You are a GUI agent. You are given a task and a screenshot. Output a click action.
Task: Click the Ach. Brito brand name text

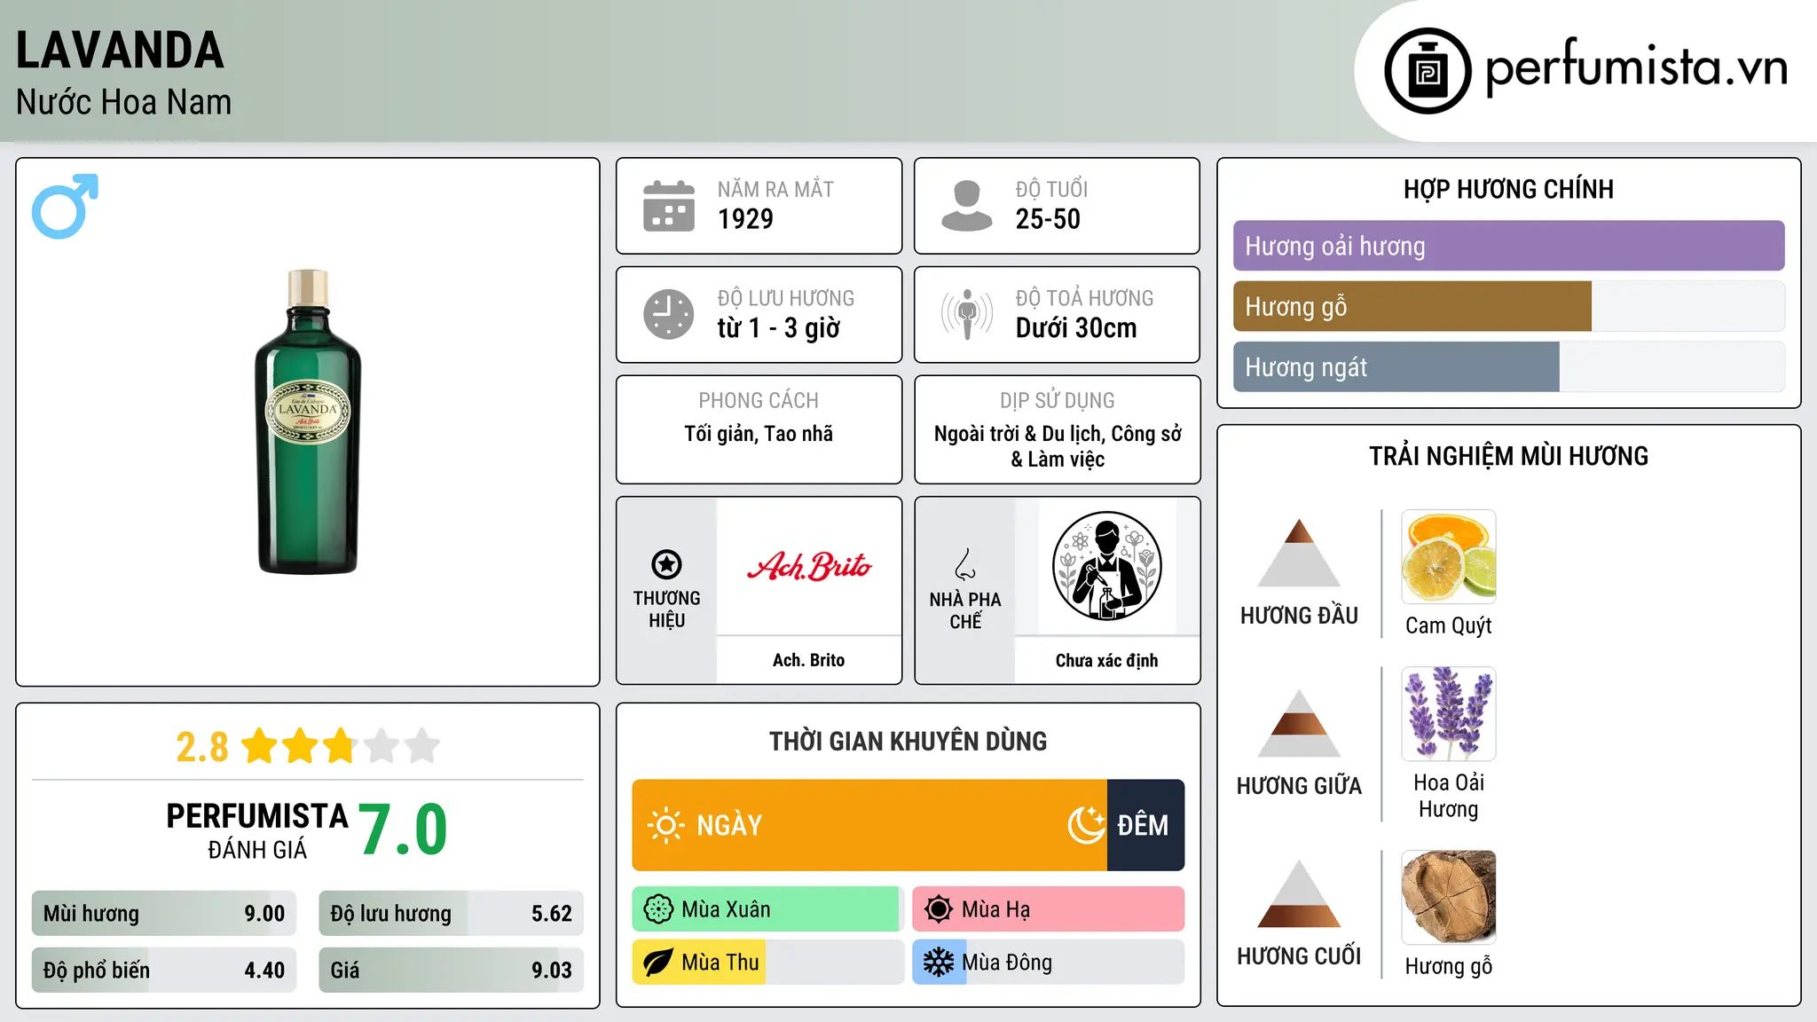click(x=808, y=660)
